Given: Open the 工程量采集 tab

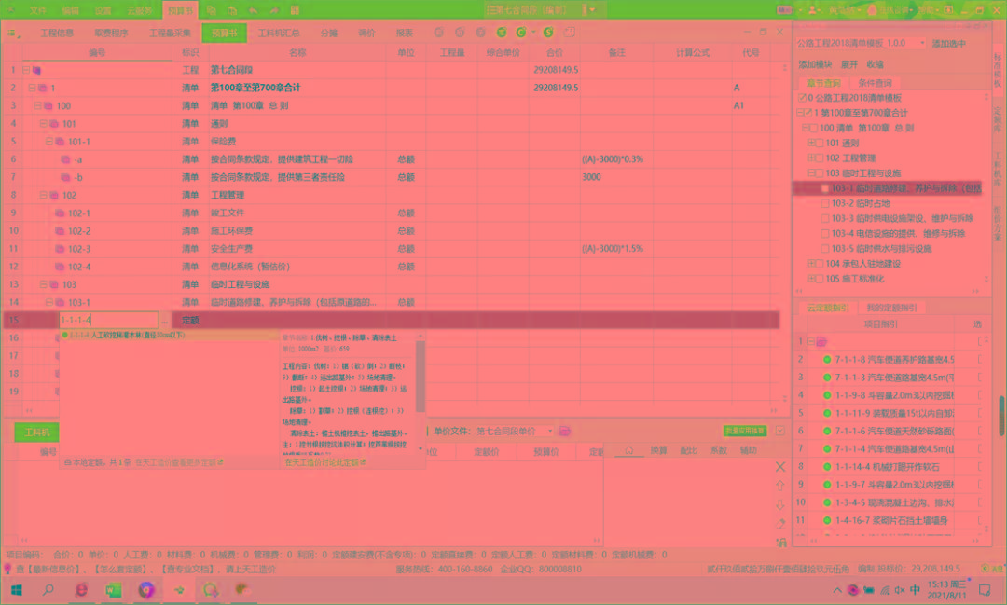Looking at the screenshot, I should [x=170, y=33].
